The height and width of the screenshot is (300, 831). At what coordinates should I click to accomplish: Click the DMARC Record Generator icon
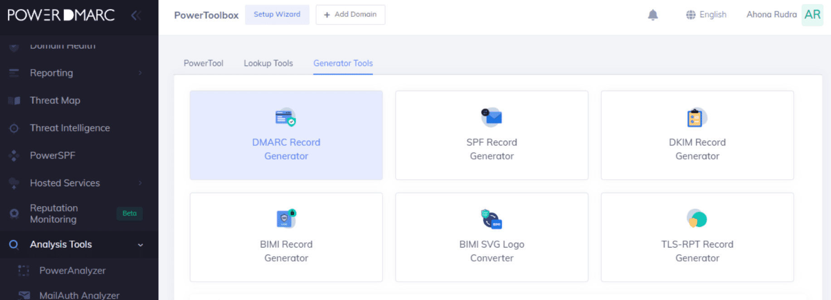tap(286, 117)
